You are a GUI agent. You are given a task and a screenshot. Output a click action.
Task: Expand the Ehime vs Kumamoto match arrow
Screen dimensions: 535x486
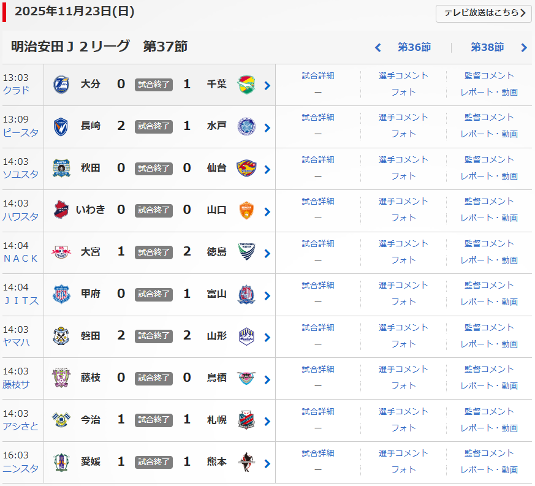pos(267,463)
